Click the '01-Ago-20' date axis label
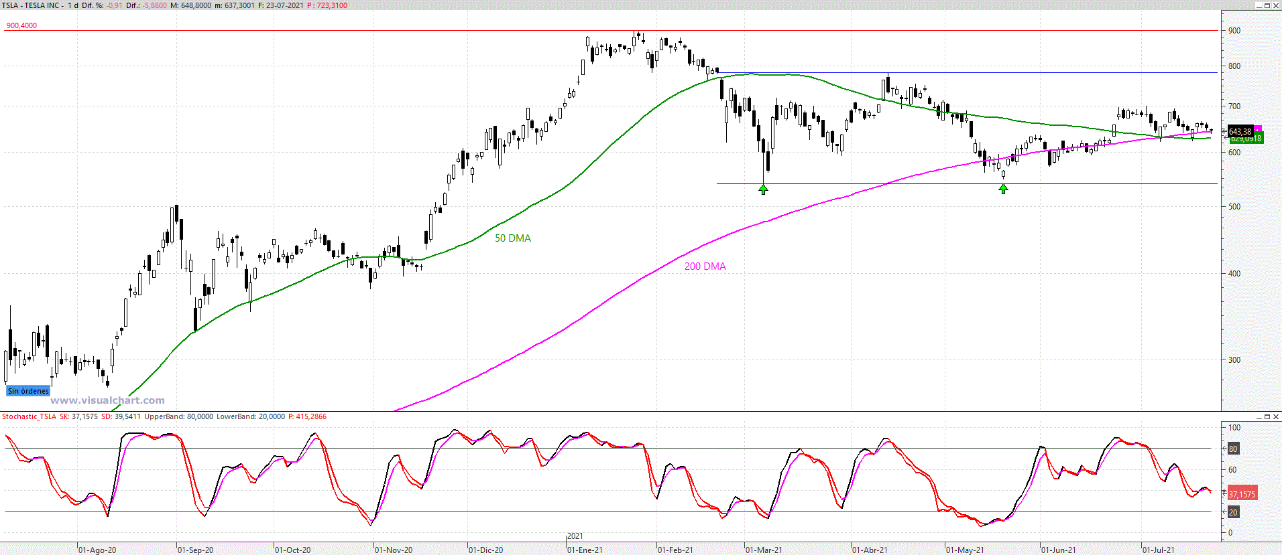Viewport: 1282px width, 555px height. (97, 550)
